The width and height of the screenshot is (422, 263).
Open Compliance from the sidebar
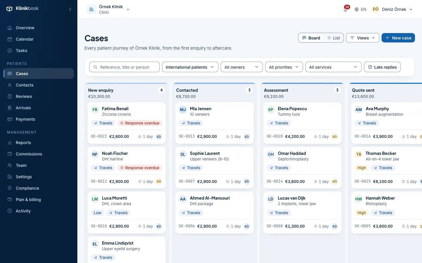(39, 188)
